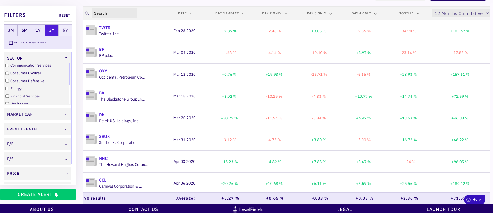493x213 pixels.
Task: Open the Starbucks news article icon
Action: point(91,139)
